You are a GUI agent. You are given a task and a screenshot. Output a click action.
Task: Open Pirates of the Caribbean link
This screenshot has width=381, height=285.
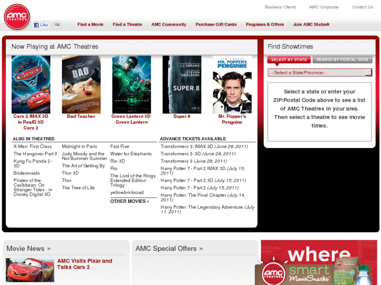coord(33,187)
